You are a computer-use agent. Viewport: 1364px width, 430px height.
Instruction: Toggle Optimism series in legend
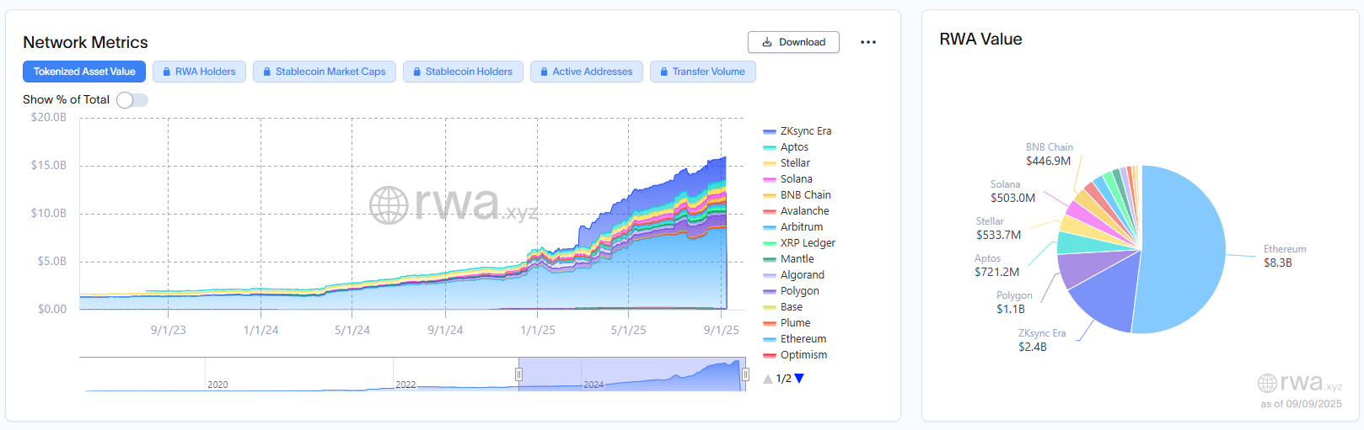tap(796, 355)
